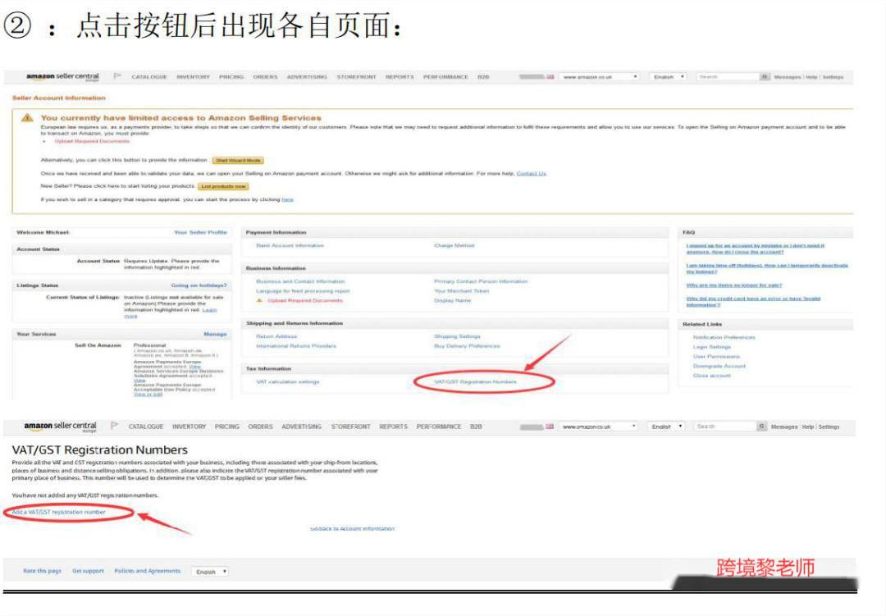
Task: Open STOREFRONT menu on VAT/GST Registration Numbers page
Action: pyautogui.click(x=350, y=427)
